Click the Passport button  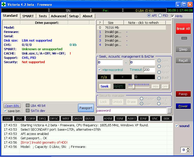point(86,108)
